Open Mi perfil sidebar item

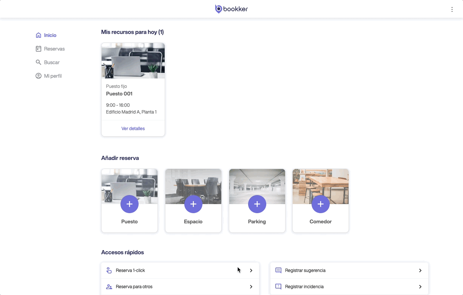[52, 76]
